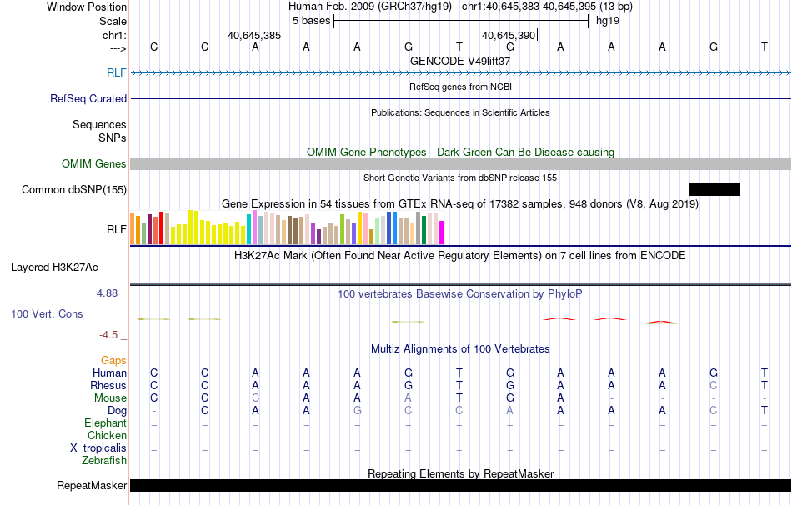Open the RepeatMasker track label
The image size is (792, 505).
pos(92,485)
